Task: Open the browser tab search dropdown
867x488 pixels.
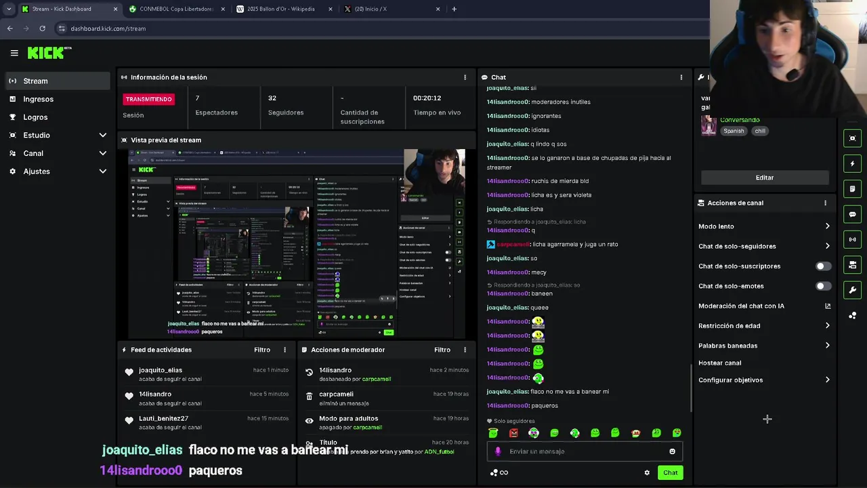Action: (x=8, y=9)
